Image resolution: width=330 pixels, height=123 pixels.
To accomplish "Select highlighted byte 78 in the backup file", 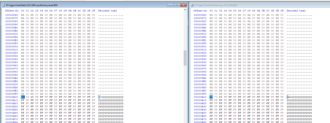I will pyautogui.click(x=211, y=97).
